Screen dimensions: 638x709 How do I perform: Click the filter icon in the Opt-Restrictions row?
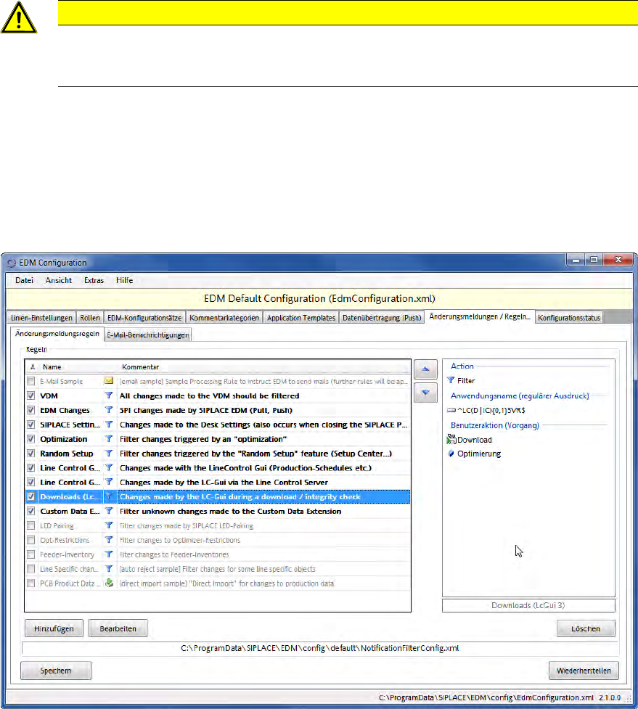pyautogui.click(x=109, y=540)
